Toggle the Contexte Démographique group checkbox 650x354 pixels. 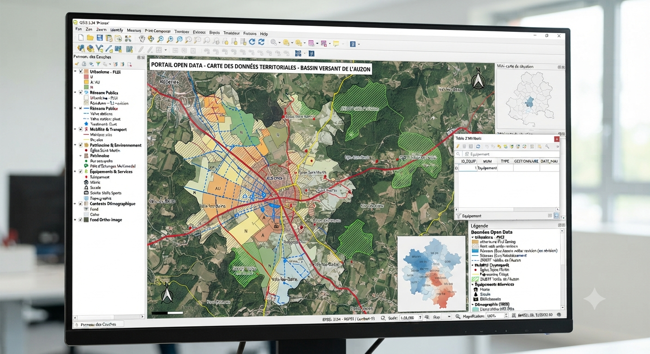pyautogui.click(x=80, y=204)
